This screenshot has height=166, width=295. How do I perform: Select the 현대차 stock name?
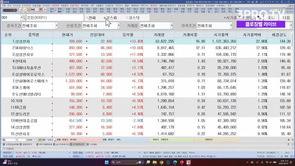click(20, 61)
